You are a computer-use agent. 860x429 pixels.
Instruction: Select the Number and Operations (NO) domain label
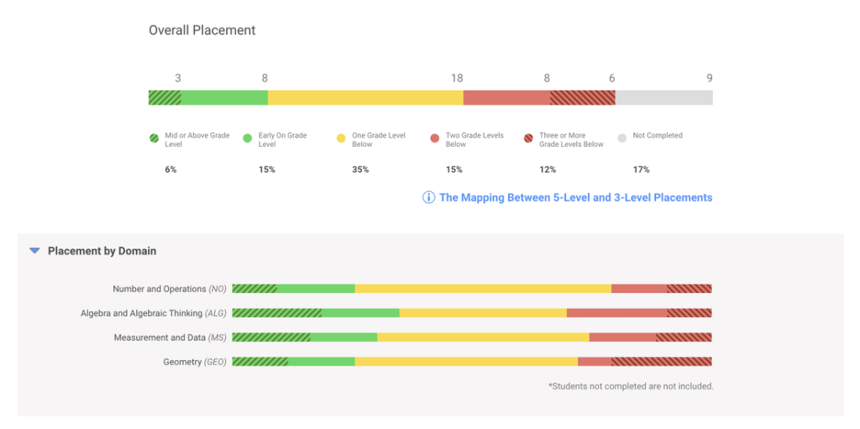tap(170, 289)
